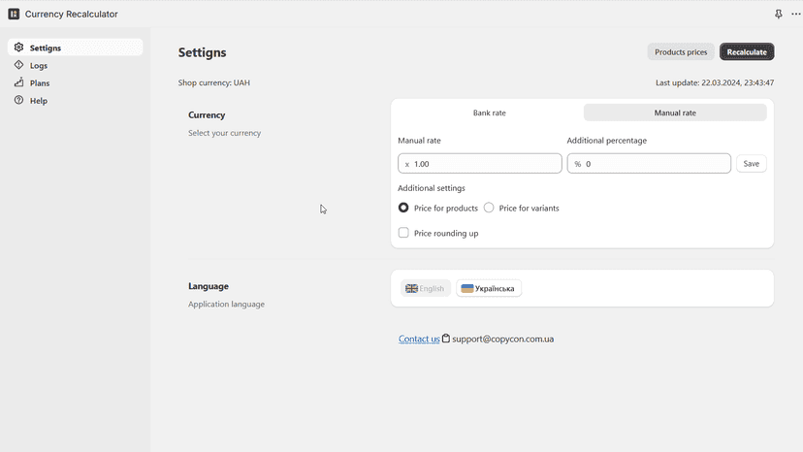Click the Last update timestamp text
The width and height of the screenshot is (803, 452).
pyautogui.click(x=715, y=82)
